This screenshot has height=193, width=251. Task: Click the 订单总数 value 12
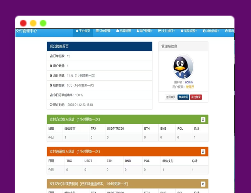tap(68, 56)
